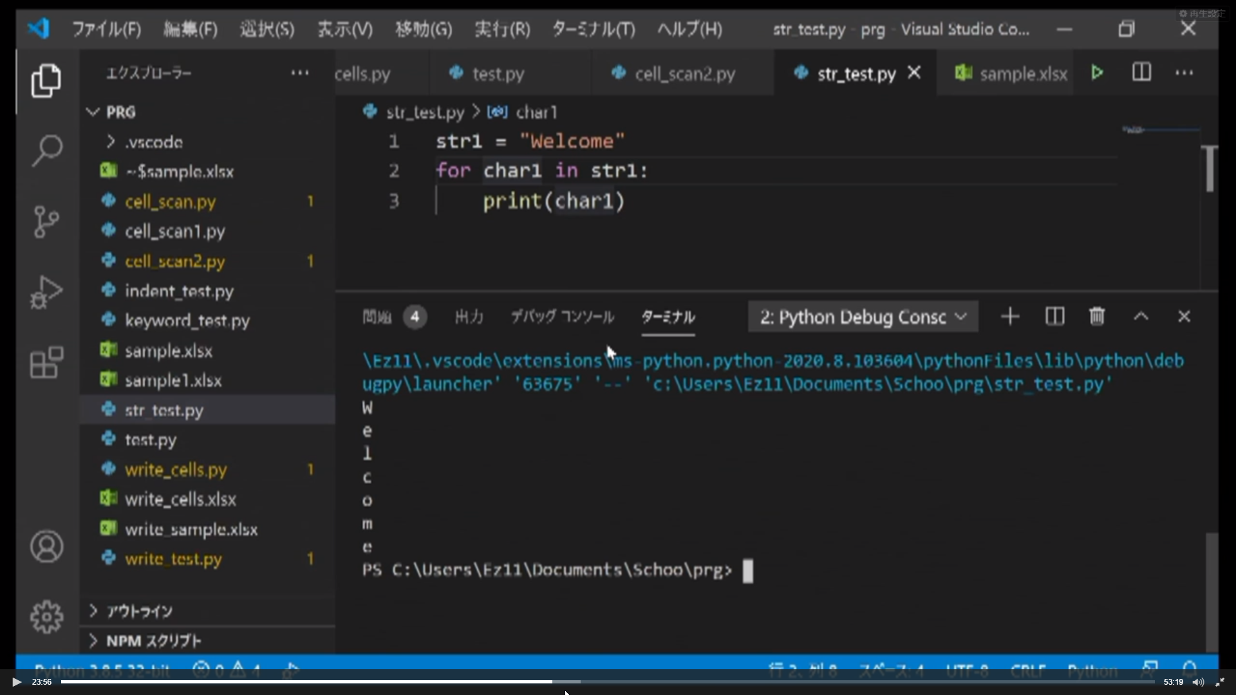Toggle fullscreen of video player
The width and height of the screenshot is (1236, 695).
click(x=1219, y=682)
